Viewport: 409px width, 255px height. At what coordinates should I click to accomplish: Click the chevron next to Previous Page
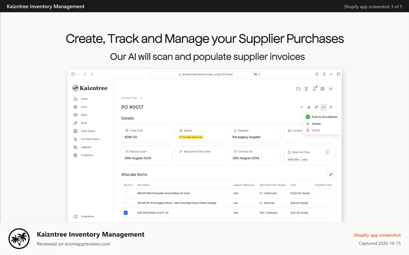pos(141,98)
